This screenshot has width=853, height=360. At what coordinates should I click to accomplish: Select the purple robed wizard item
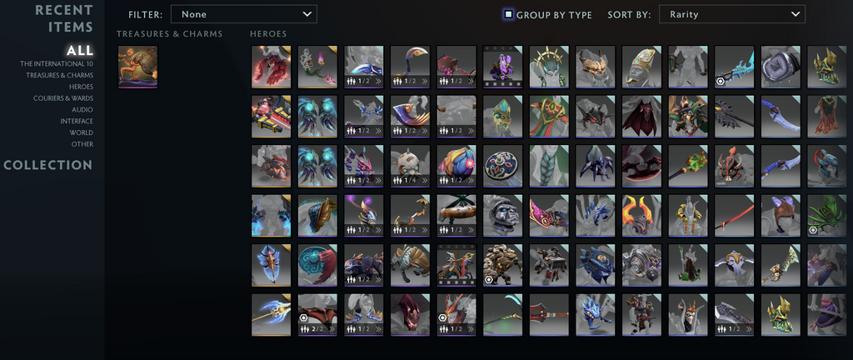pos(502,67)
